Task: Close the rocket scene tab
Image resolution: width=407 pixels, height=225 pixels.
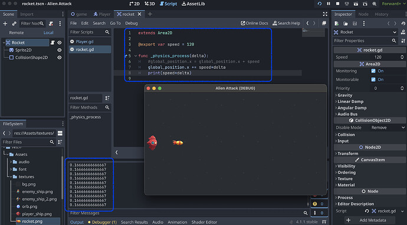Action: point(139,14)
